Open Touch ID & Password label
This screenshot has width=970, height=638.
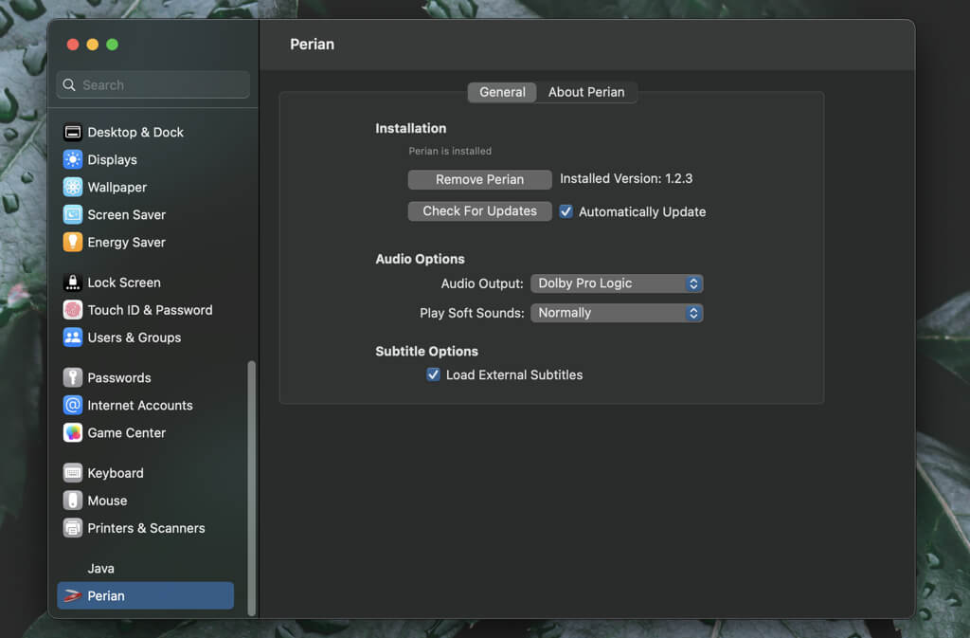pyautogui.click(x=150, y=310)
